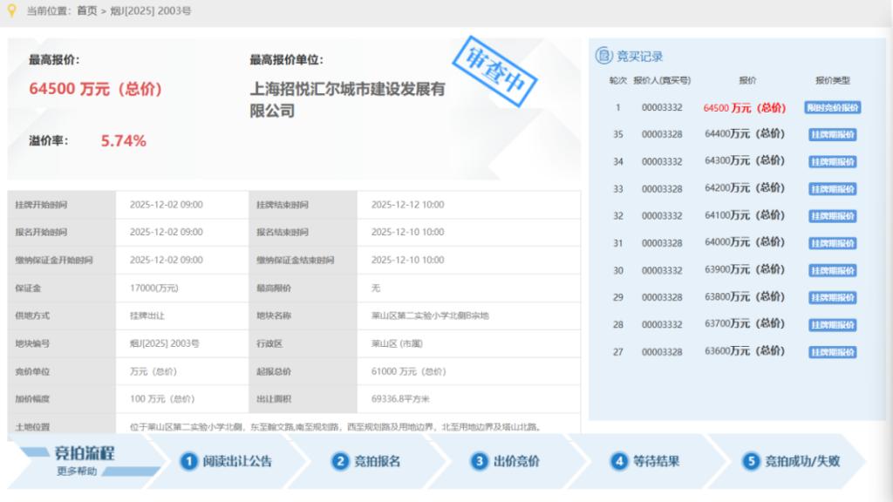Image resolution: width=893 pixels, height=502 pixels.
Task: Click the location pin icon beside 当前位置
Action: click(x=12, y=10)
